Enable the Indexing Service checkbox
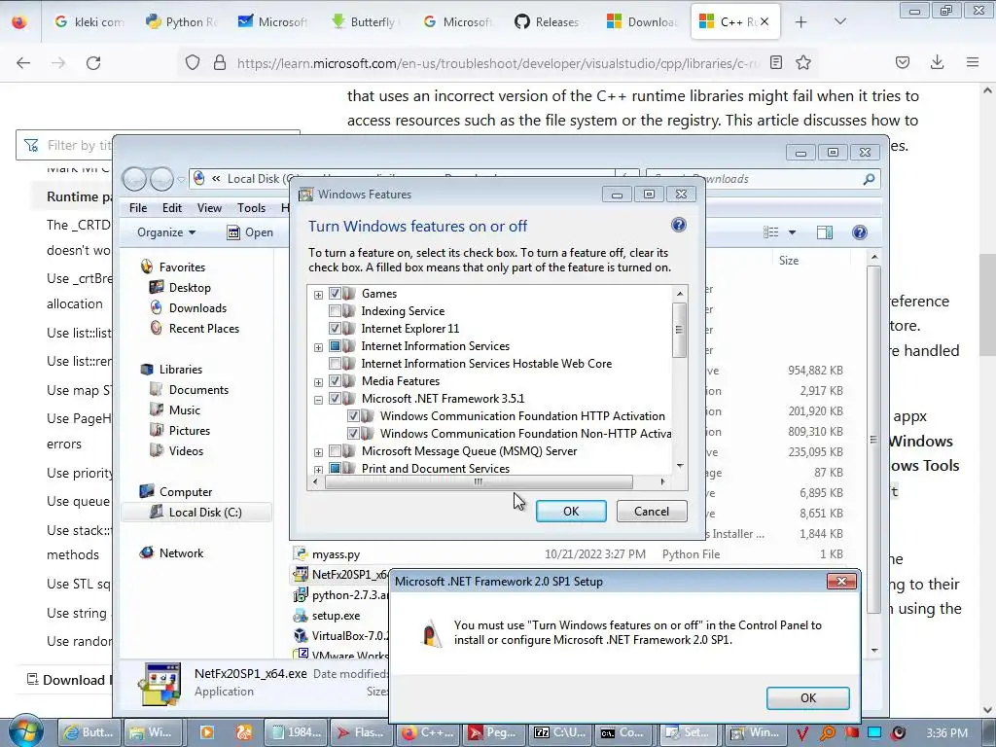Screen dimensions: 996x747 click(x=335, y=311)
